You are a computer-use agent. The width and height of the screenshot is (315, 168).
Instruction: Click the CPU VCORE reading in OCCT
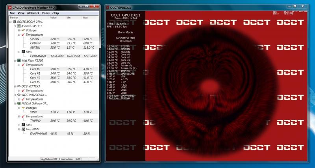pos(121,74)
